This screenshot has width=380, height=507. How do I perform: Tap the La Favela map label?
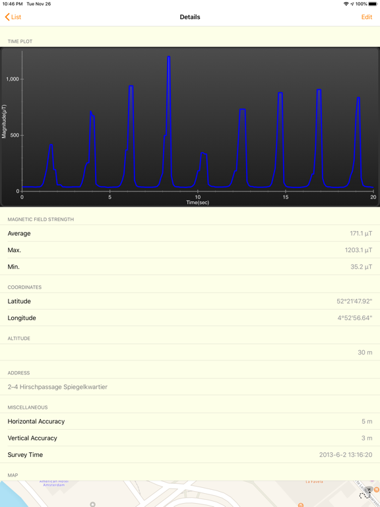tap(314, 482)
